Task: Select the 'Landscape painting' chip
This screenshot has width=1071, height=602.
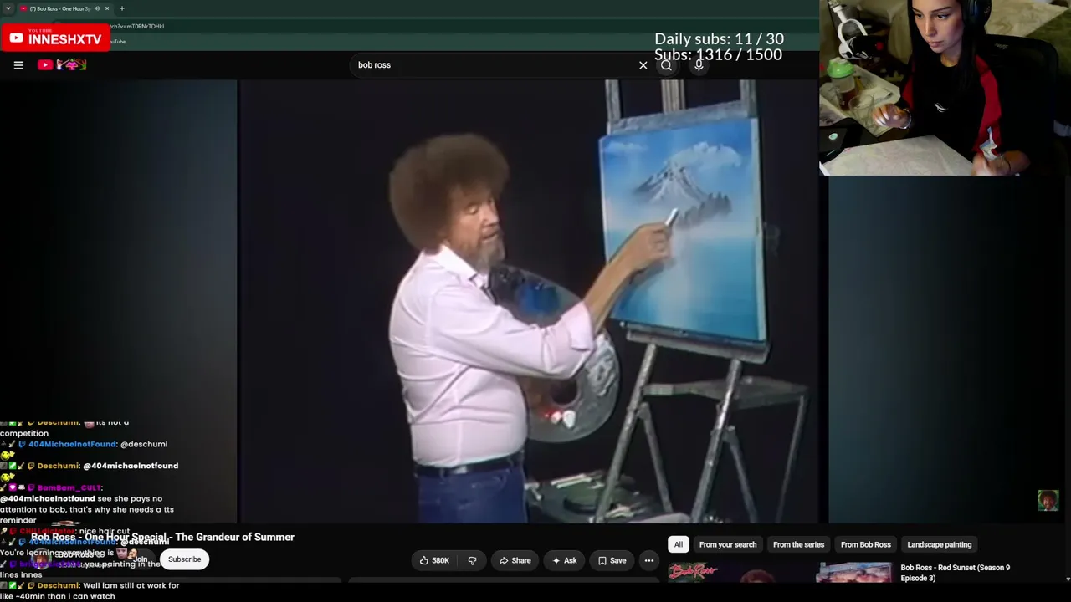Action: pyautogui.click(x=940, y=544)
